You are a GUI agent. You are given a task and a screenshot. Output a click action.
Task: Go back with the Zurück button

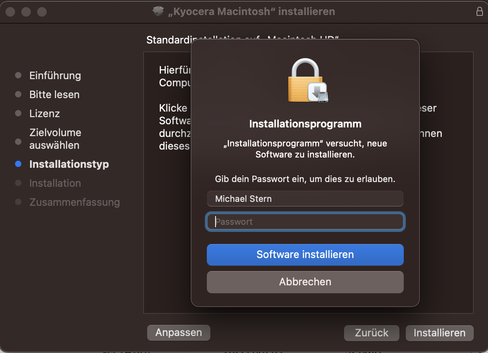pyautogui.click(x=371, y=333)
